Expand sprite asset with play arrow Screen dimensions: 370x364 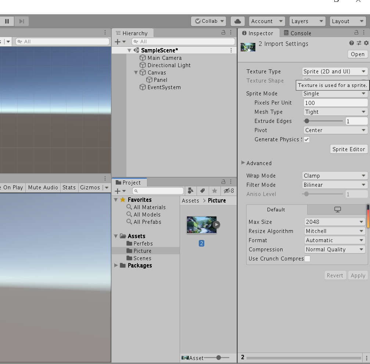[x=216, y=225]
